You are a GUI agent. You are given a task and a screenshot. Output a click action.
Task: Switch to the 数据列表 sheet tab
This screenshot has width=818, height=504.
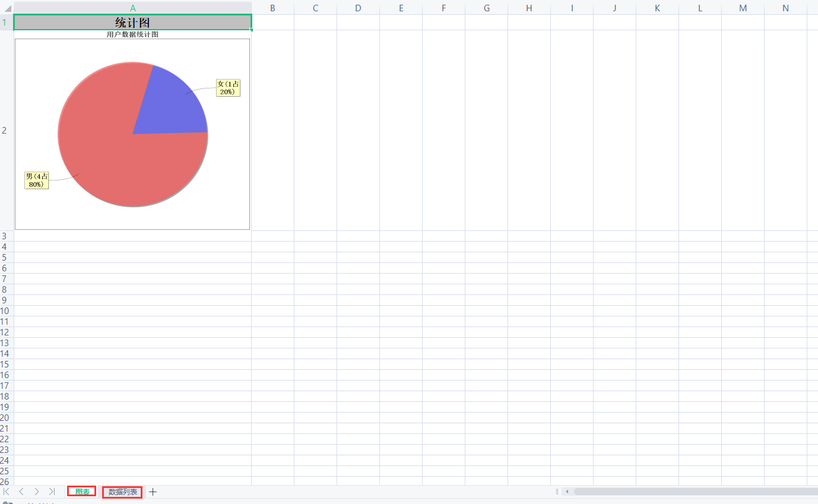point(122,492)
